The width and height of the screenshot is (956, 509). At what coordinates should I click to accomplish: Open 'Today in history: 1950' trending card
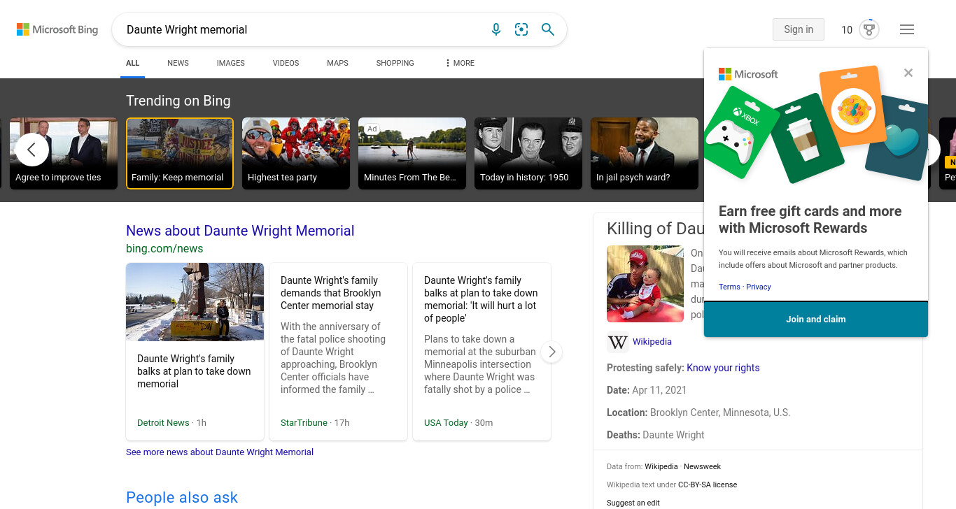point(528,153)
